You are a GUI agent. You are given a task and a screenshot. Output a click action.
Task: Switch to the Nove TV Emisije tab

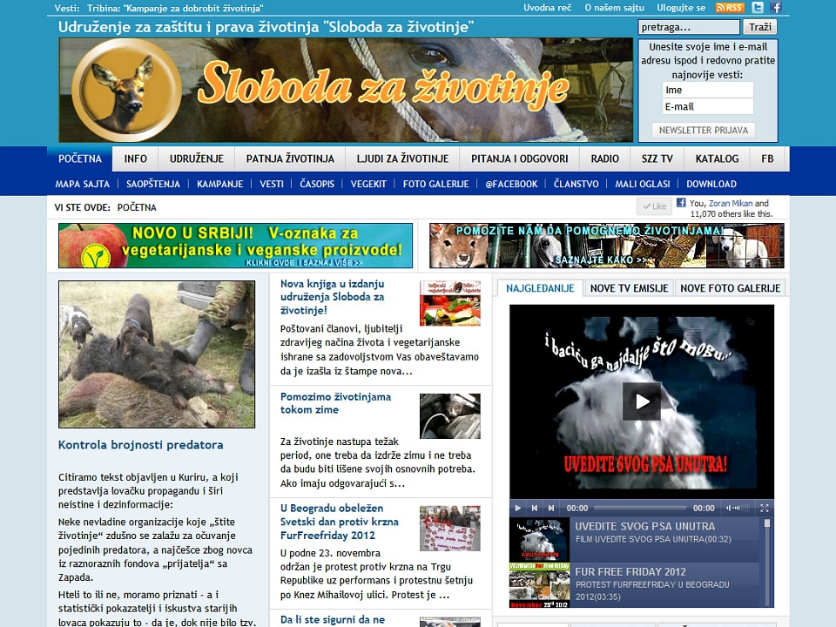pyautogui.click(x=628, y=288)
